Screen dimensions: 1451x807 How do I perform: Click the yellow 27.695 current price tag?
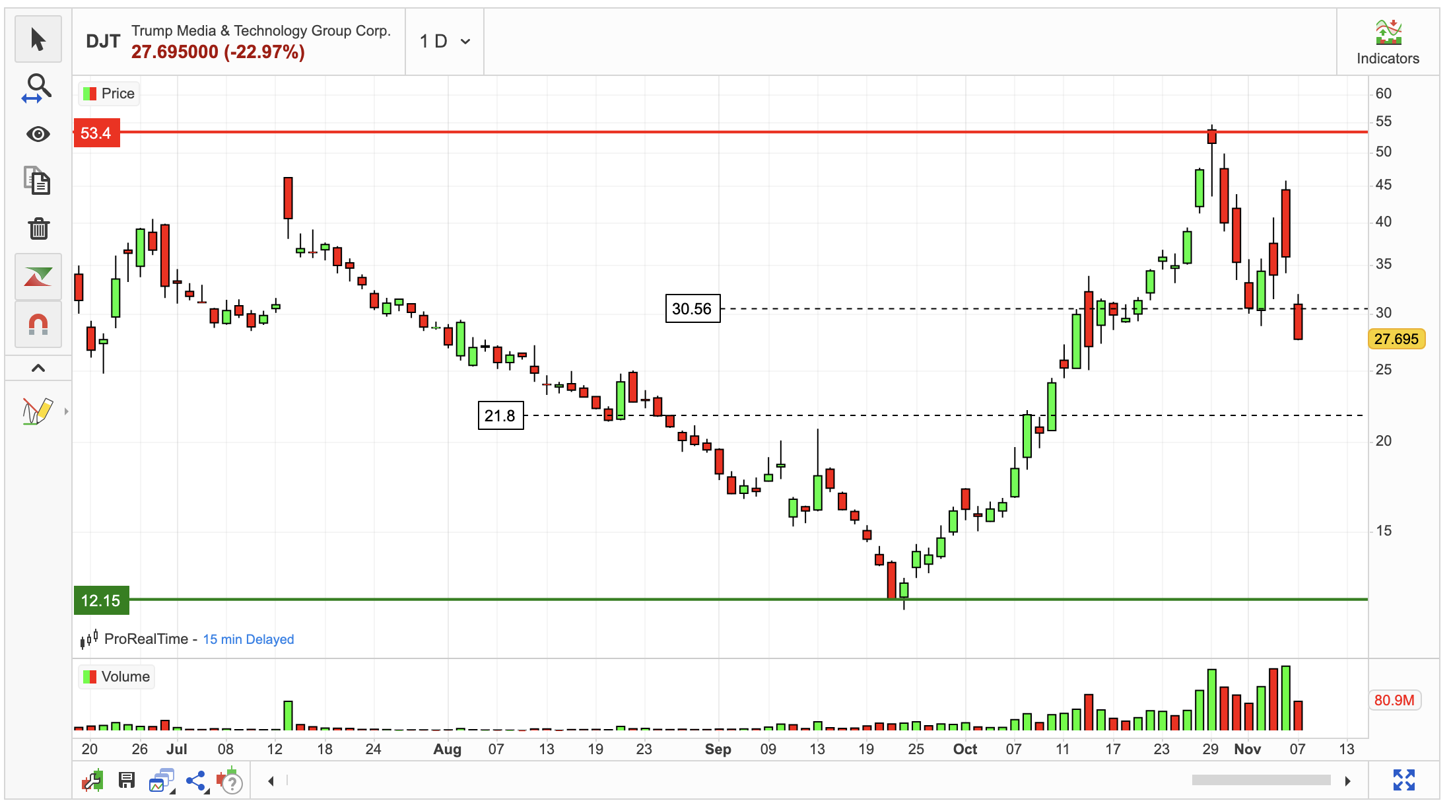pyautogui.click(x=1396, y=339)
